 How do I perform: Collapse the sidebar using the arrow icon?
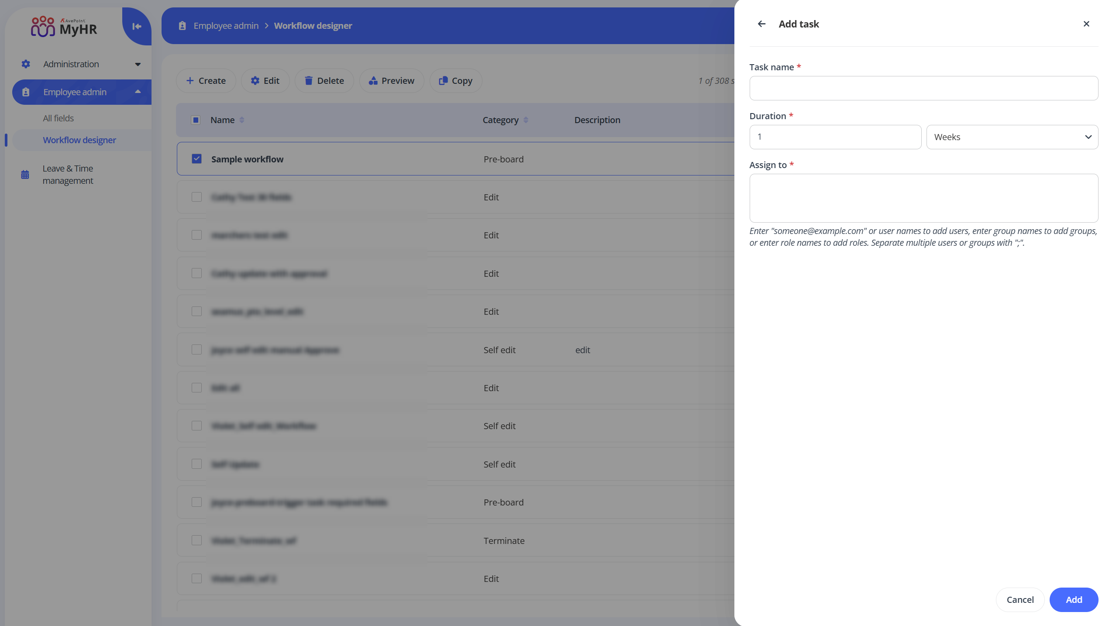(136, 26)
